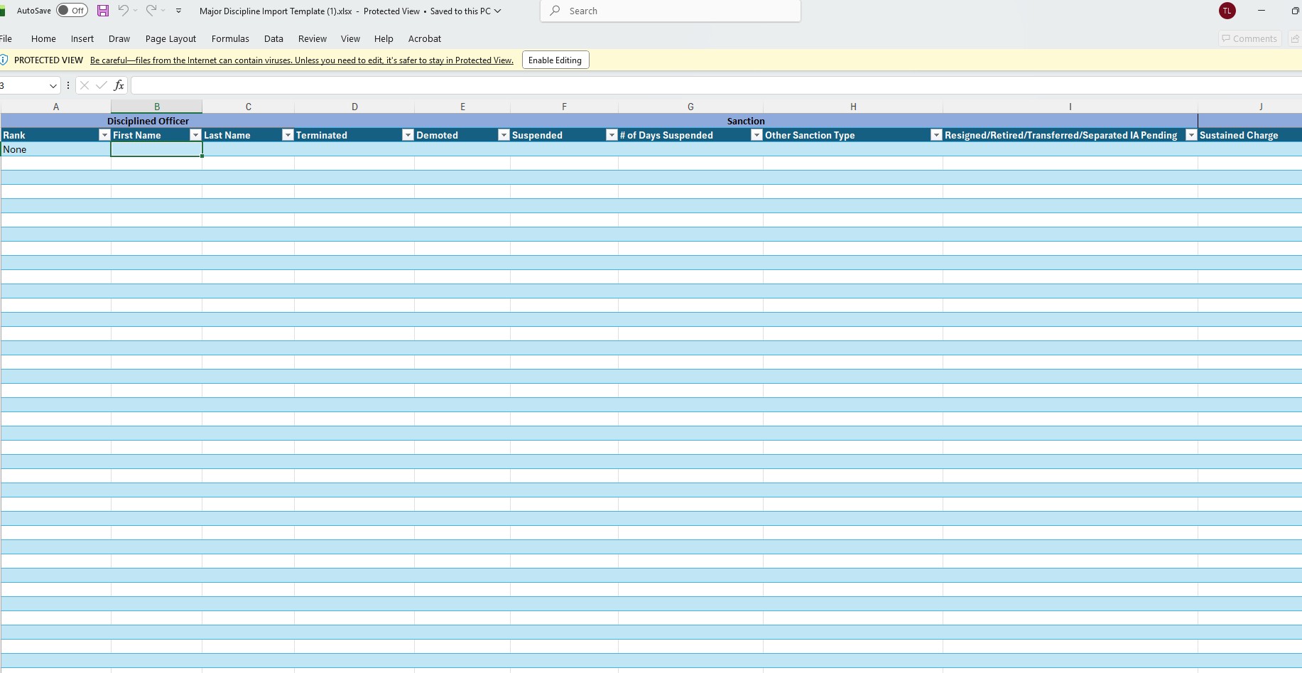Open the Page Layout ribbon tab
1302x673 pixels.
(170, 39)
